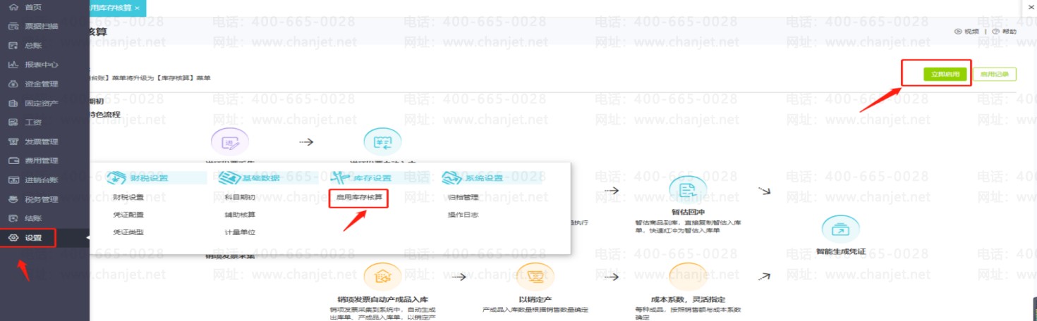This screenshot has height=321, width=1037.
Task: Open 设置 menu in sidebar
Action: tap(33, 238)
